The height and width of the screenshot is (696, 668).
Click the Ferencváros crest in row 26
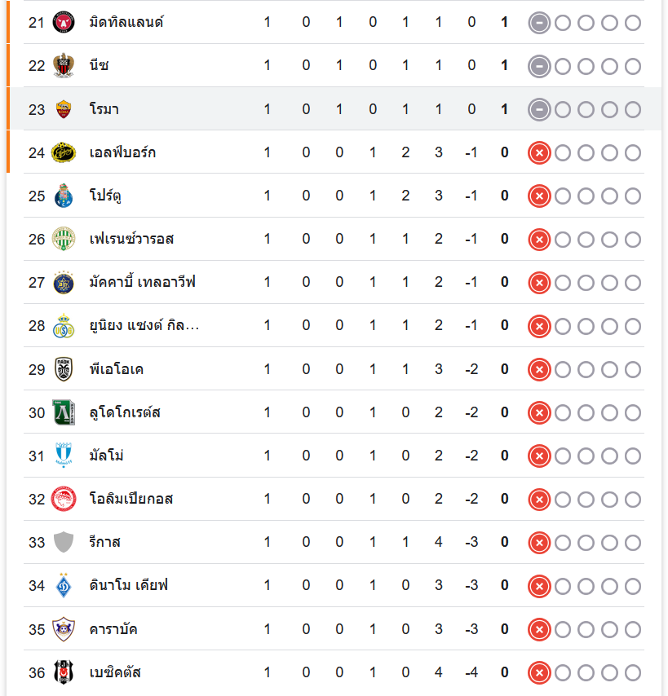coord(63,239)
